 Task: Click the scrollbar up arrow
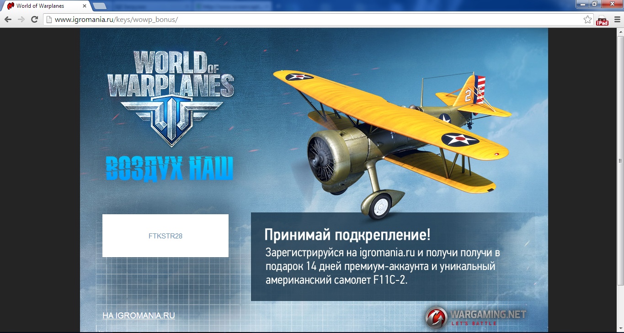[x=620, y=31]
